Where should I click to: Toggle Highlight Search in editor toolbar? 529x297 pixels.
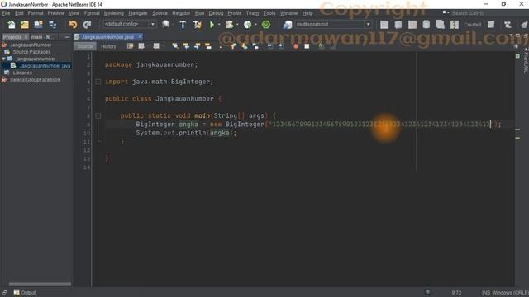point(208,46)
